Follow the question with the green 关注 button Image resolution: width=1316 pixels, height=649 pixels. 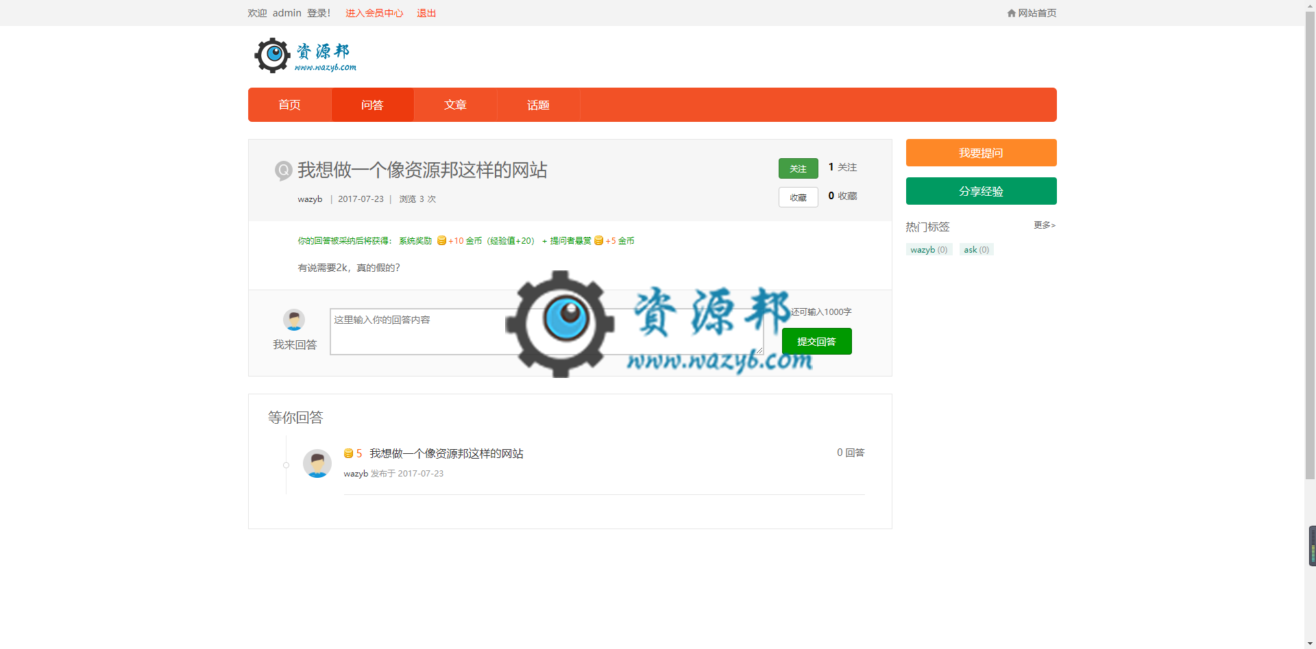coord(798,168)
